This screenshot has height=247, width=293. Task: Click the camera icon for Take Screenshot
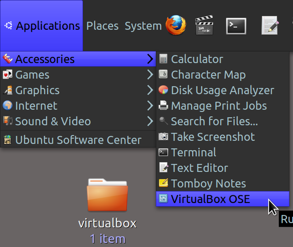pos(163,136)
